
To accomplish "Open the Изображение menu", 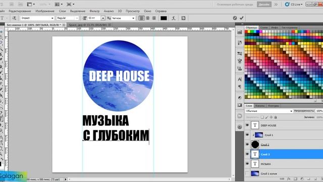I will [x=45, y=11].
